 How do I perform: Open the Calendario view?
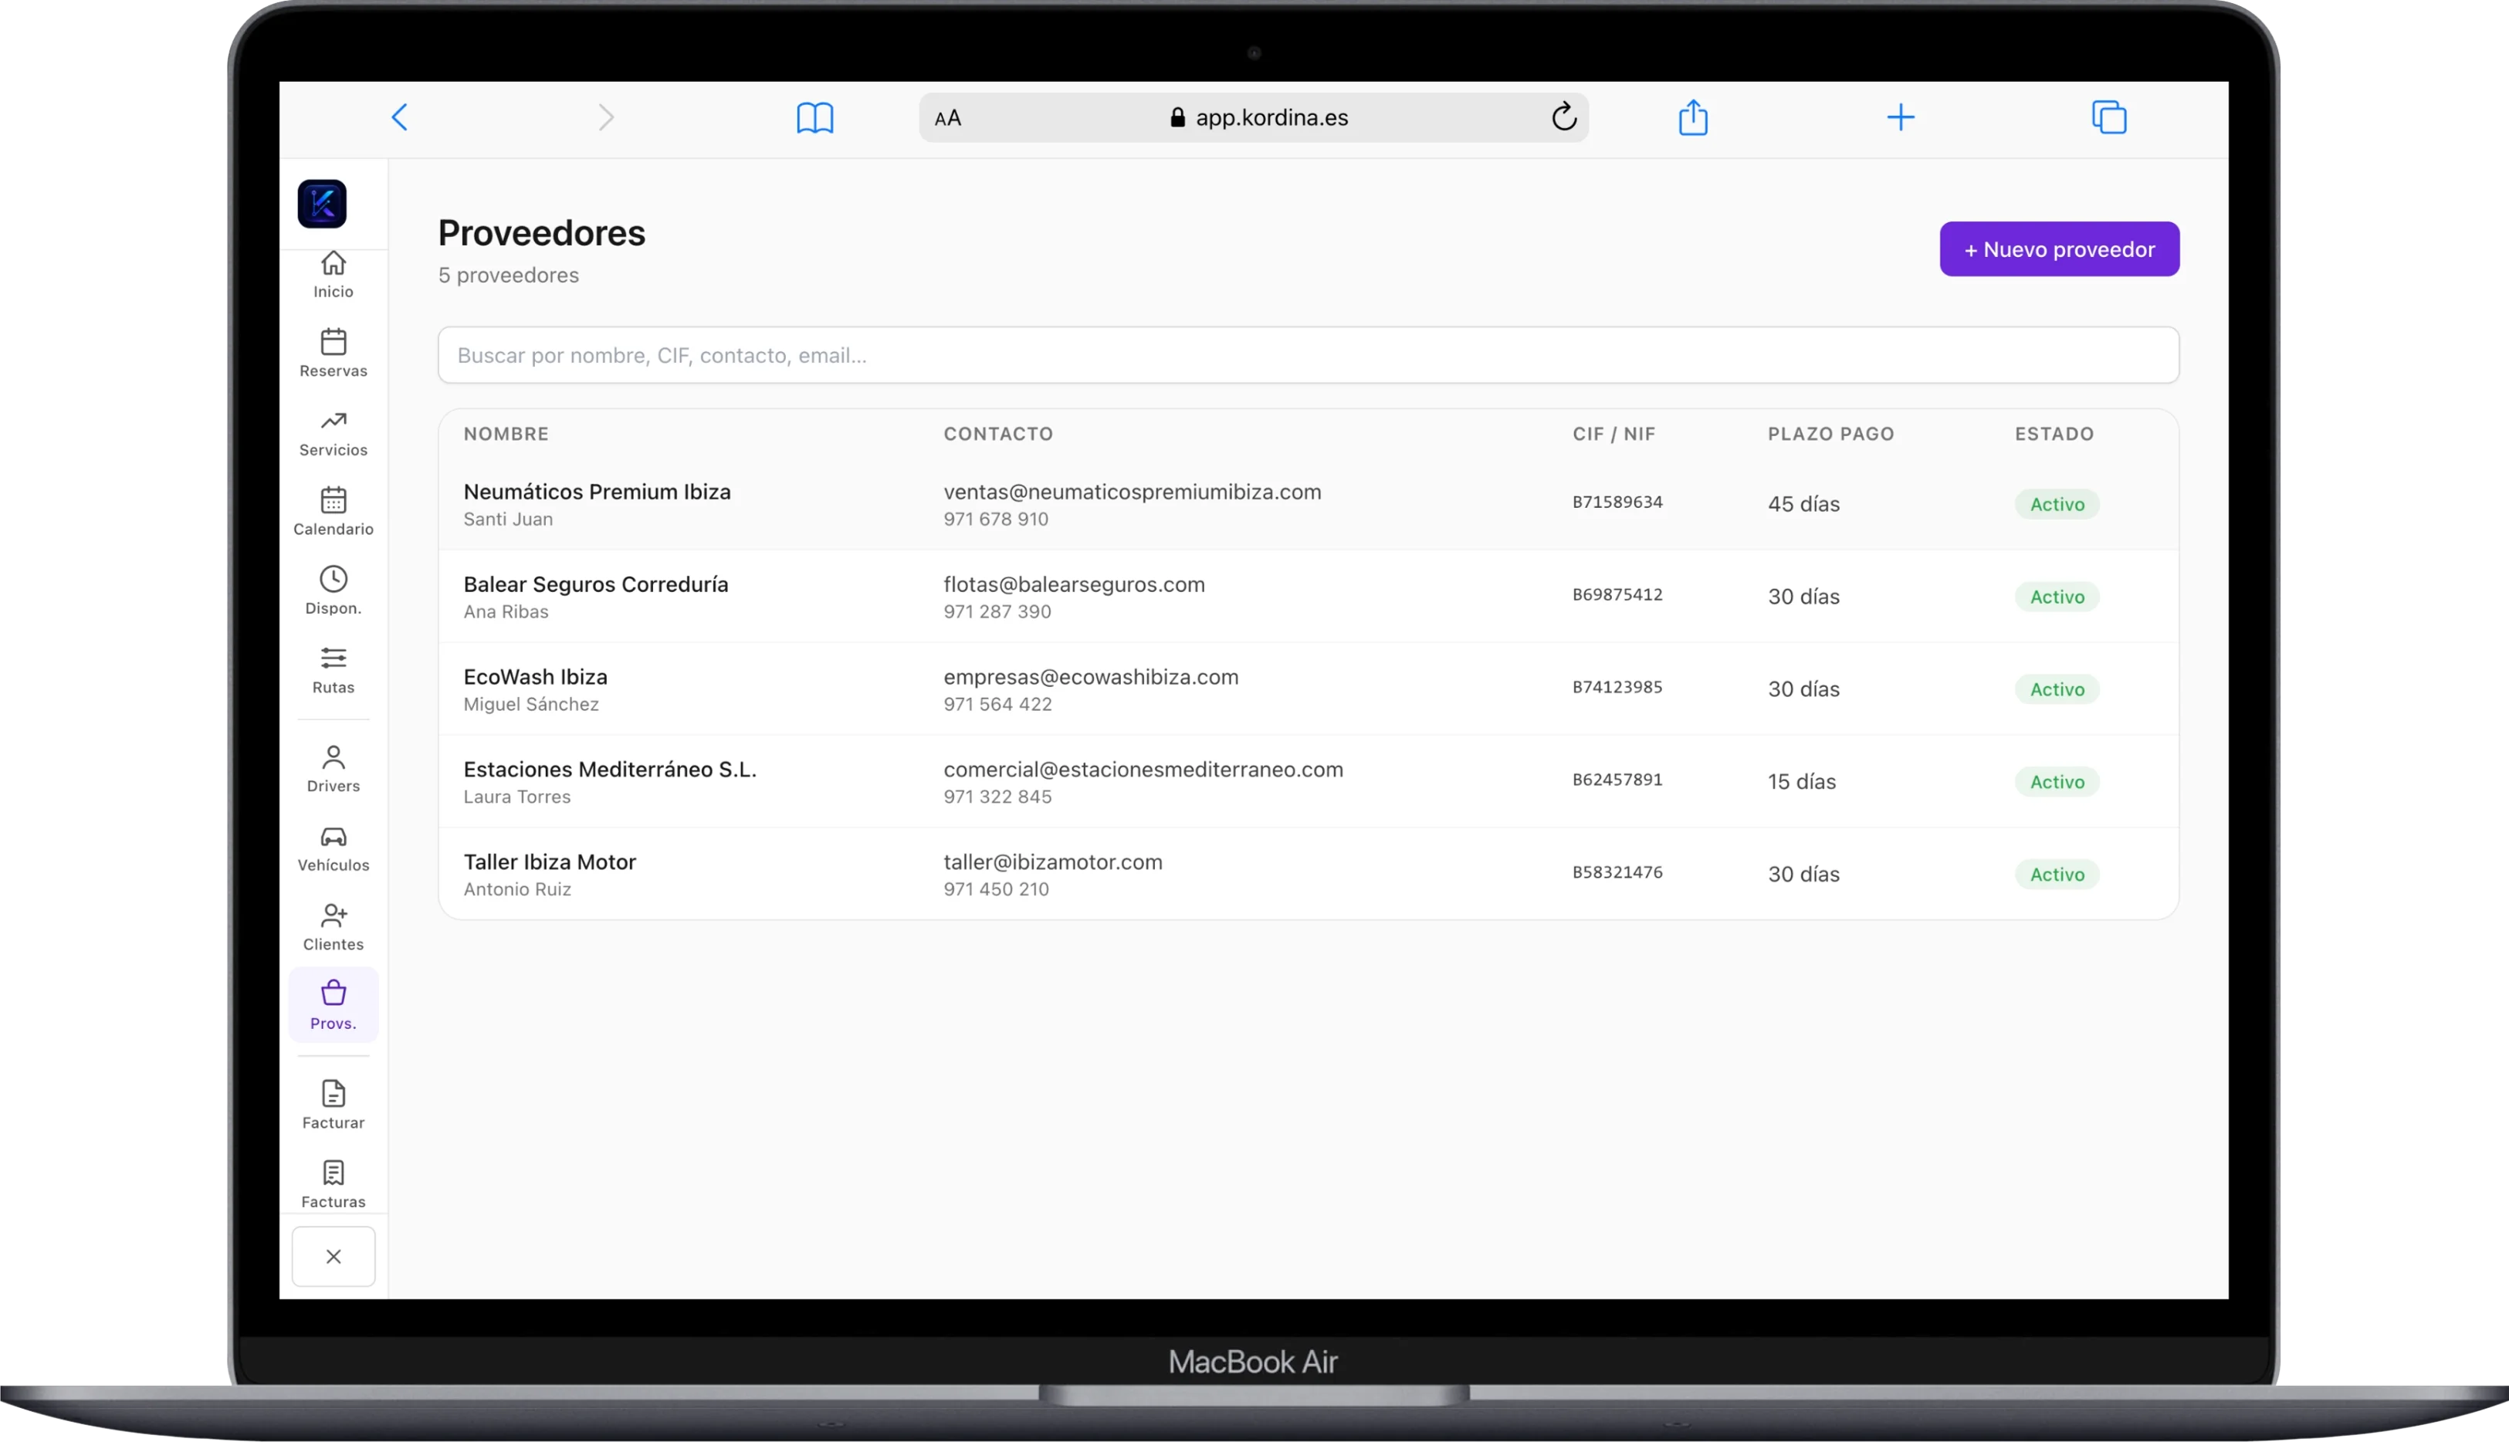click(x=334, y=512)
